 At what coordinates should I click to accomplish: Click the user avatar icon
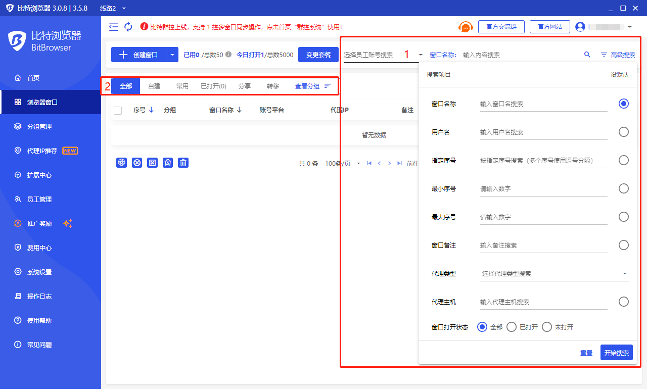pos(580,27)
